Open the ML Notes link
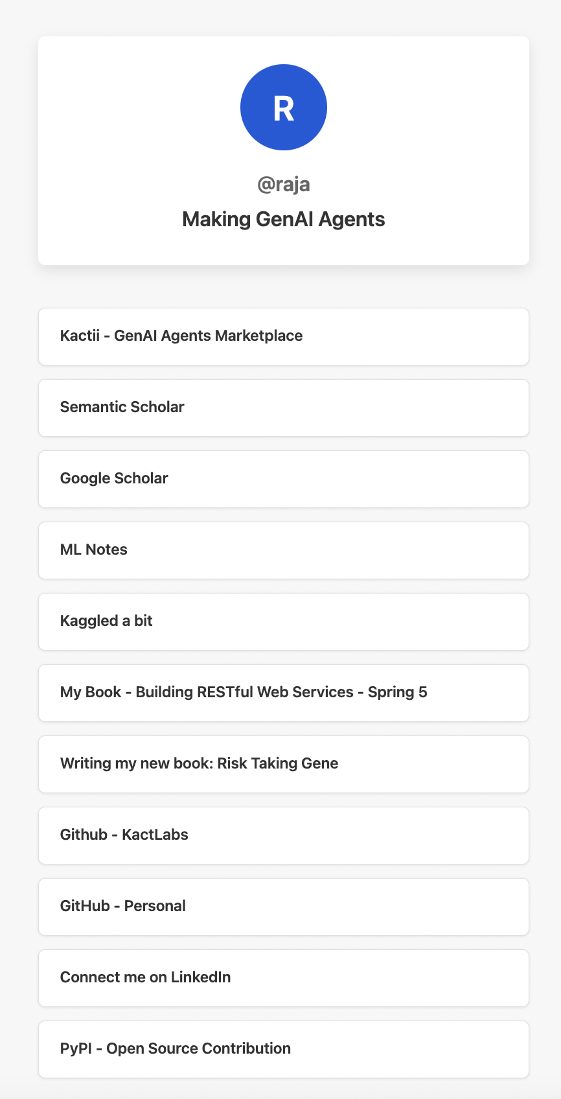The image size is (561, 1099). [x=284, y=550]
